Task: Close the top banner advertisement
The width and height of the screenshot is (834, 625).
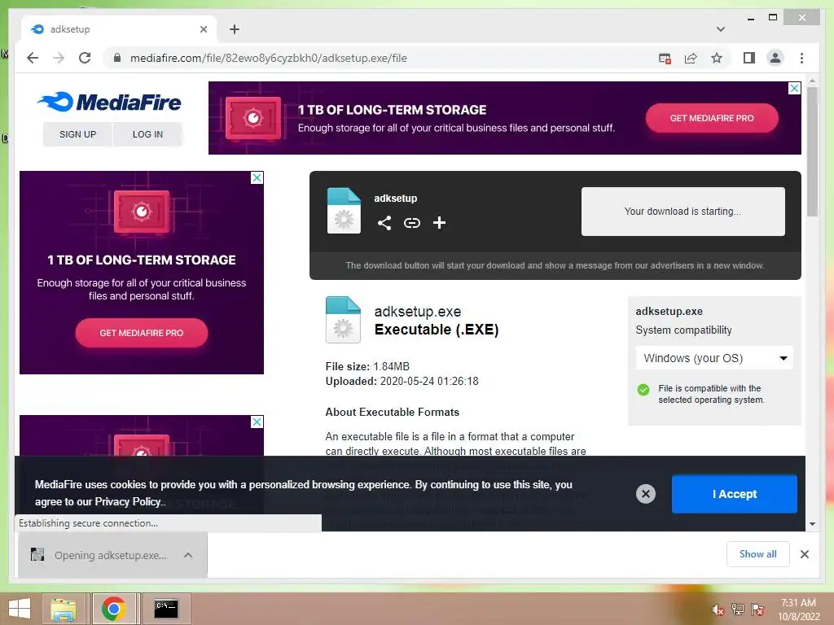Action: [794, 88]
